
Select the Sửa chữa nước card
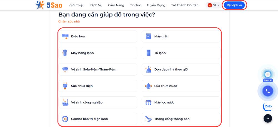181,86
